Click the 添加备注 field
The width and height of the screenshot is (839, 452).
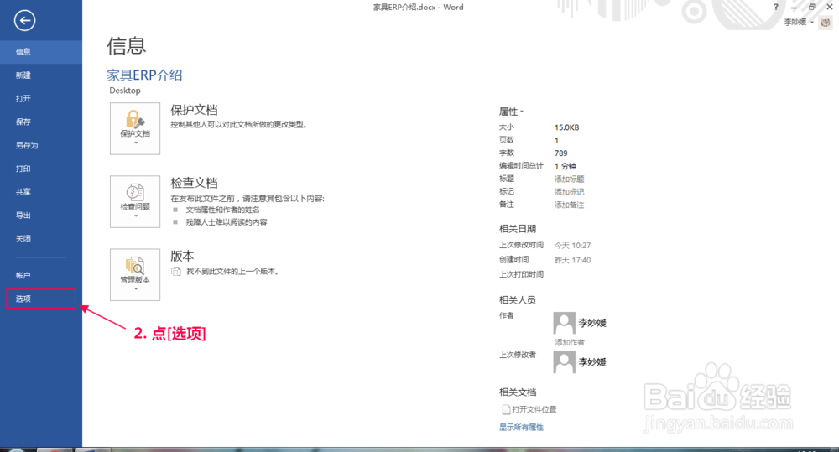point(570,205)
